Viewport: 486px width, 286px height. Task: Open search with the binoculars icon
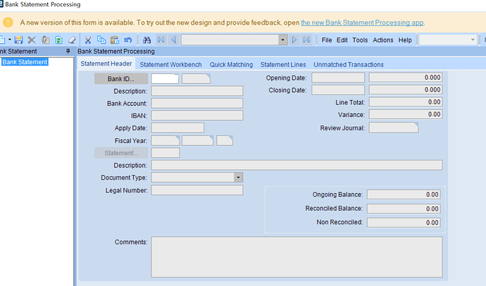coord(147,40)
